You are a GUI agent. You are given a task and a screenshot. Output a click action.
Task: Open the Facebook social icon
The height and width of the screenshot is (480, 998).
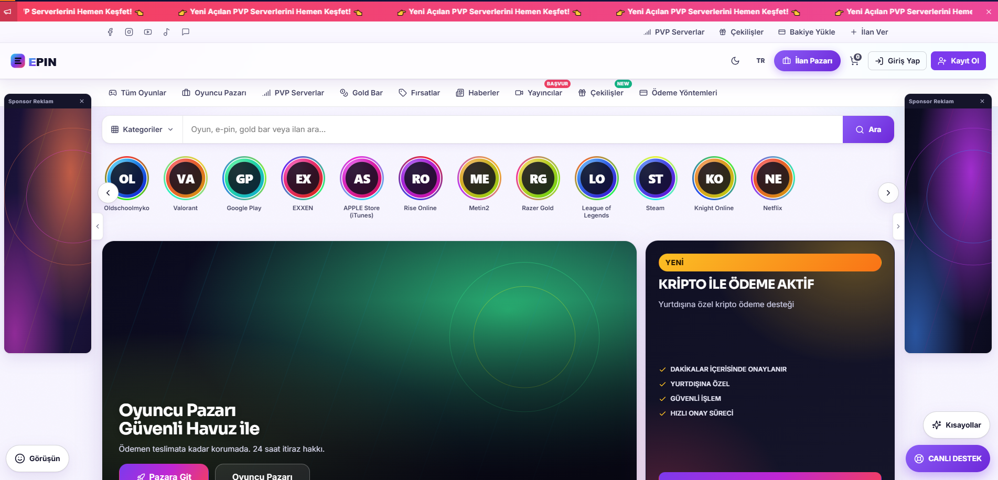click(x=110, y=32)
